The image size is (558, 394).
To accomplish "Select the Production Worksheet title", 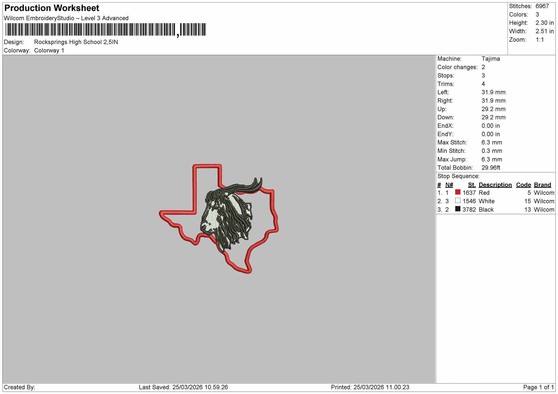I will tap(52, 8).
